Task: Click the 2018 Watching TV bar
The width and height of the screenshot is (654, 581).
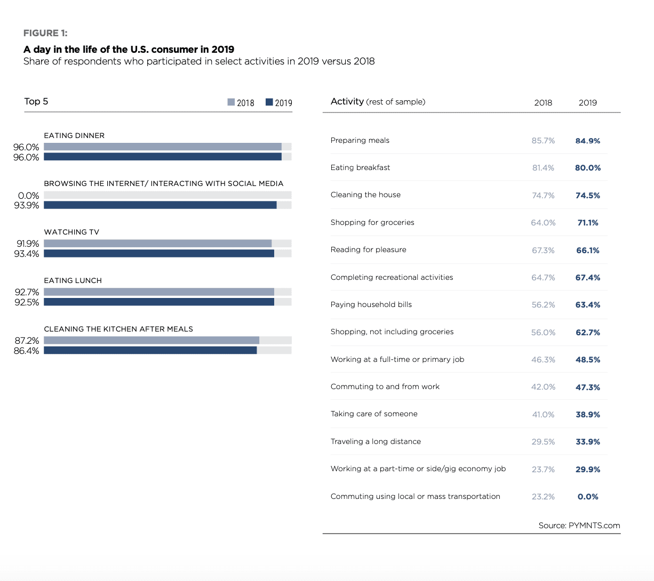Action: [x=157, y=244]
